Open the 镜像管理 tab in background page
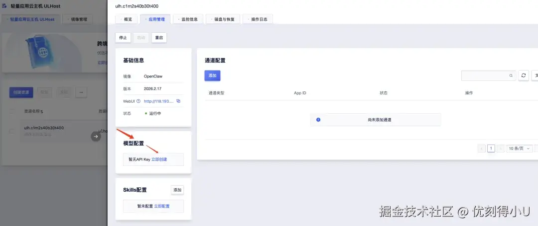This screenshot has width=538, height=226. click(77, 19)
